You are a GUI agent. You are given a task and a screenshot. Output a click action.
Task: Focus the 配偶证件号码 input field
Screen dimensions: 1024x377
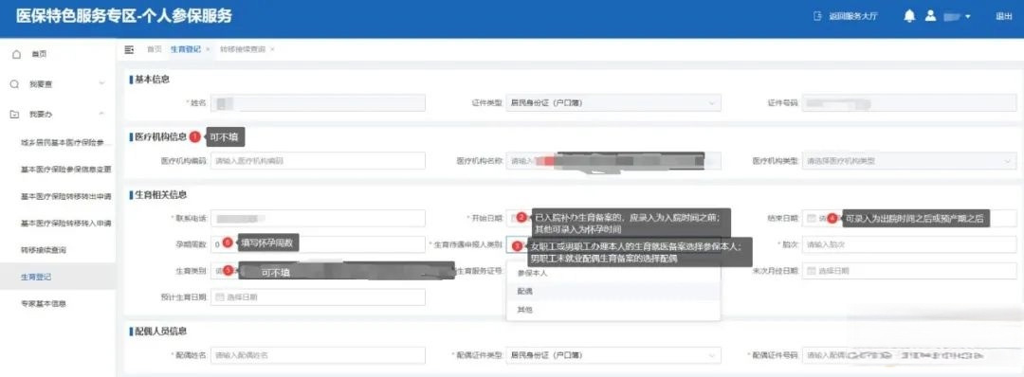tap(909, 355)
